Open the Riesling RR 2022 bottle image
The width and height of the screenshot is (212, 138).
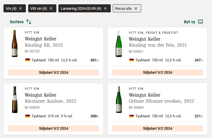[x=15, y=44]
